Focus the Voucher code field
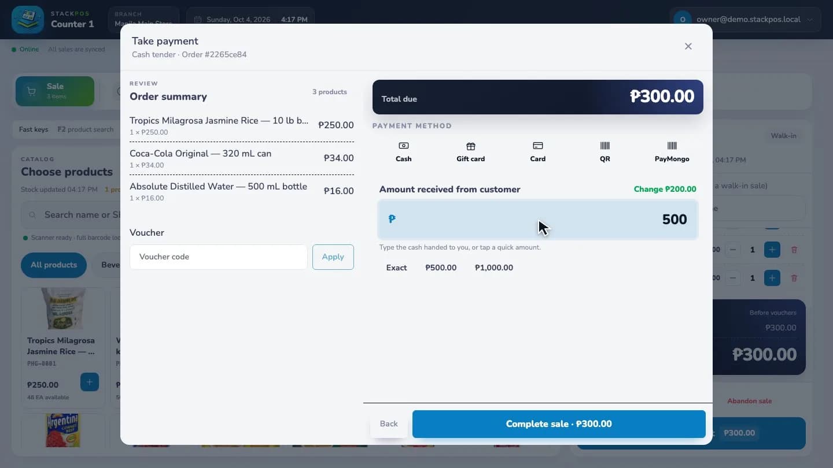The width and height of the screenshot is (833, 468). [x=219, y=257]
